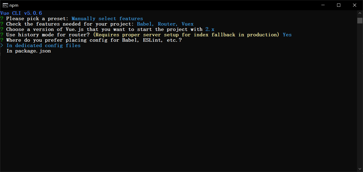Click the green question mark beside preset prompt
This screenshot has height=172, width=363.
pyautogui.click(x=2, y=18)
